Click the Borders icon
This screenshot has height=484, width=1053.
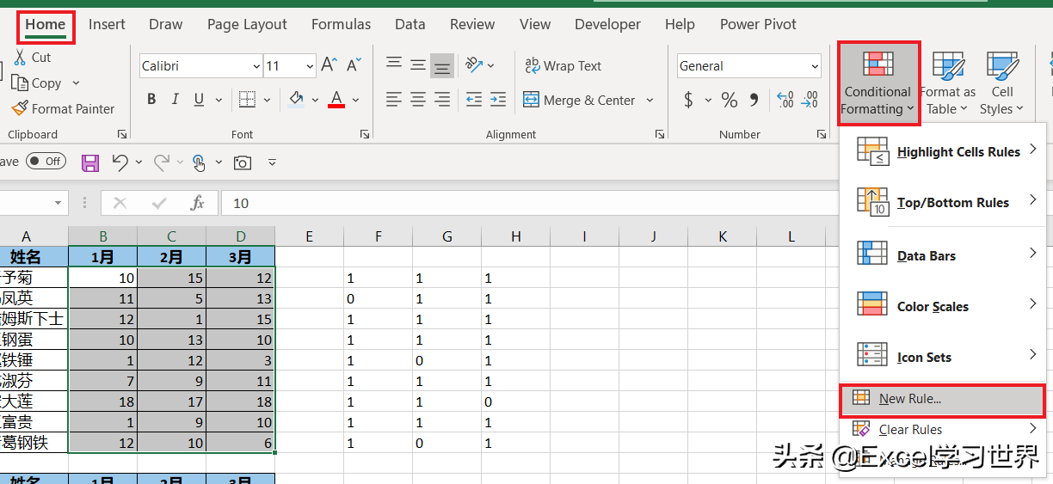[x=247, y=100]
